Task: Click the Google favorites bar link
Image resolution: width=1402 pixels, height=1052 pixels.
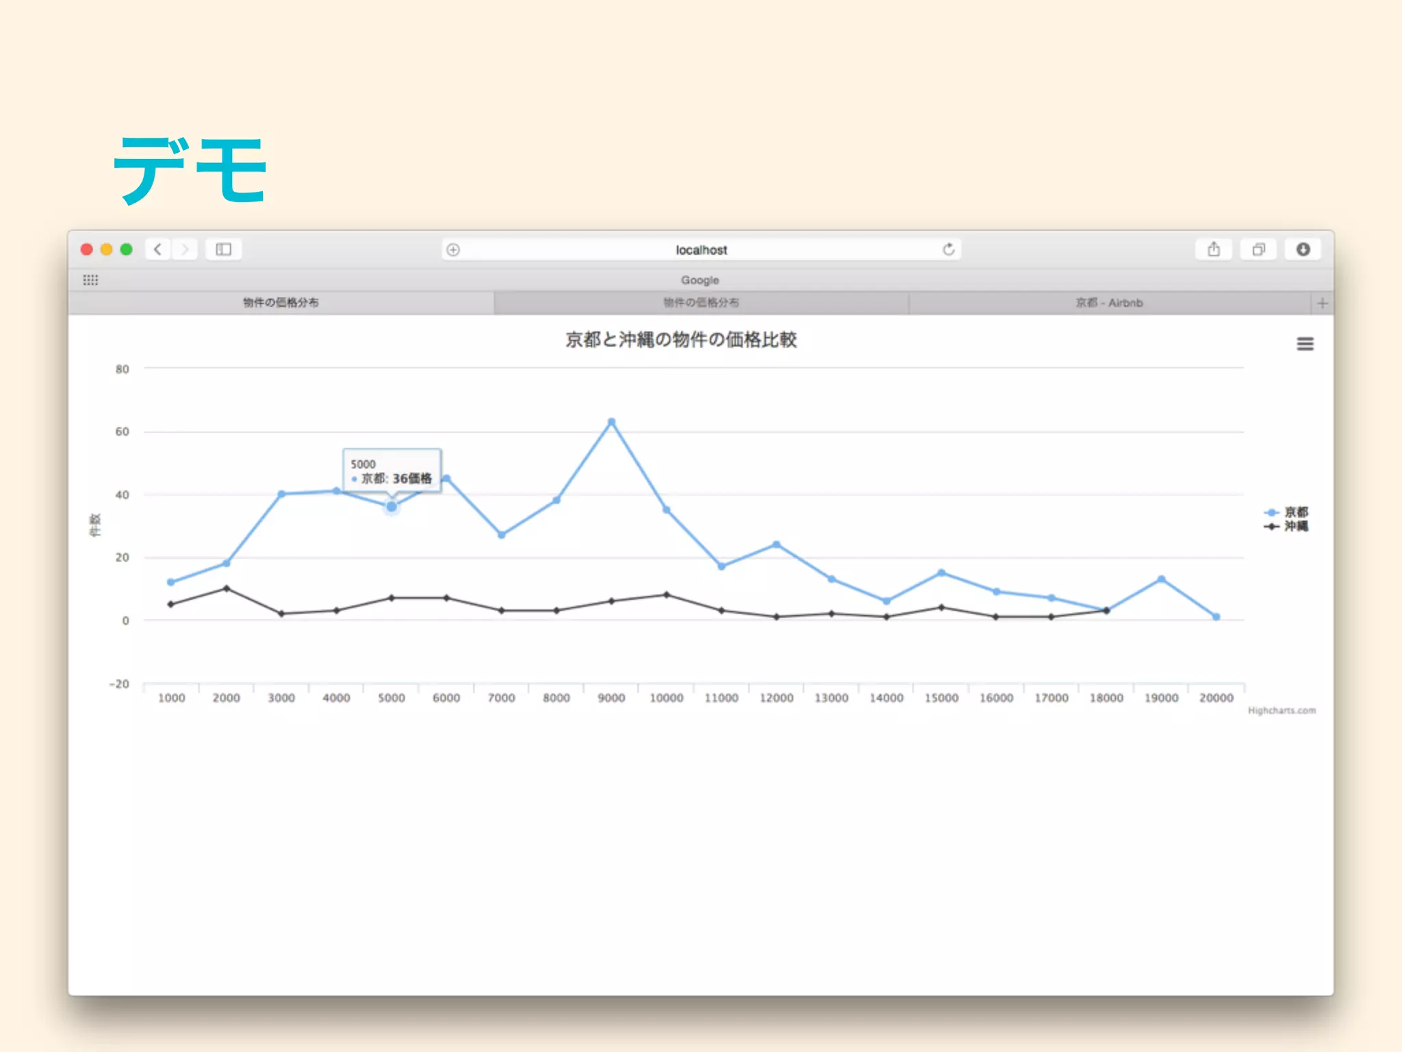Action: click(x=700, y=280)
